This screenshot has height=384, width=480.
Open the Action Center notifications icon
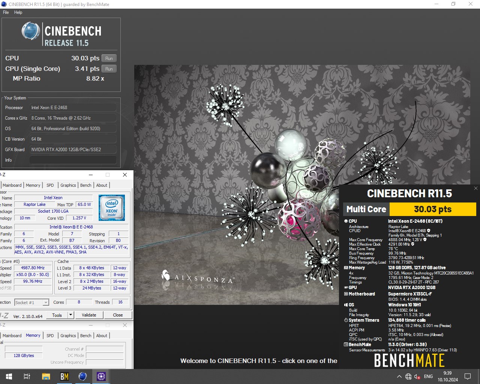tap(468, 376)
